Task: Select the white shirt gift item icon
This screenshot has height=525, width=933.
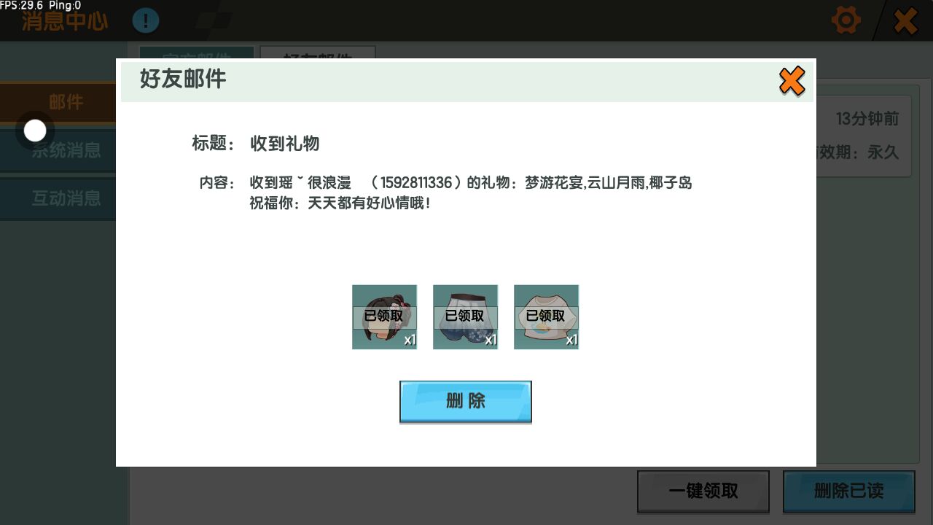Action: [x=546, y=316]
